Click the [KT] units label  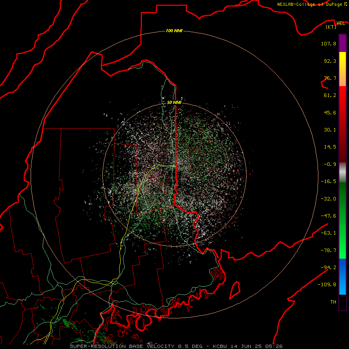pyautogui.click(x=331, y=27)
